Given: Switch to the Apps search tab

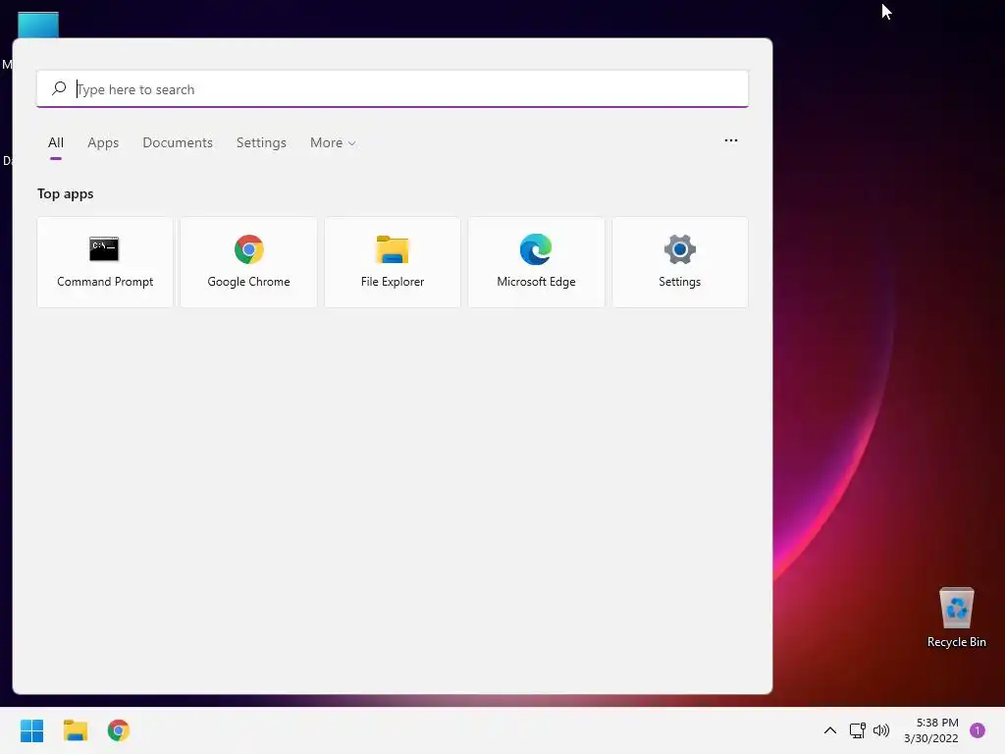Looking at the screenshot, I should tap(103, 143).
